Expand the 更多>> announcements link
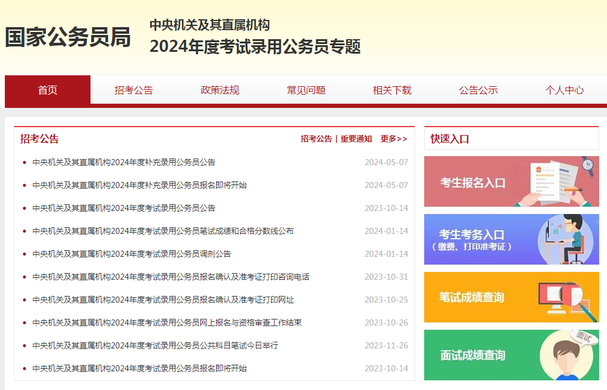The image size is (607, 390). tap(393, 139)
